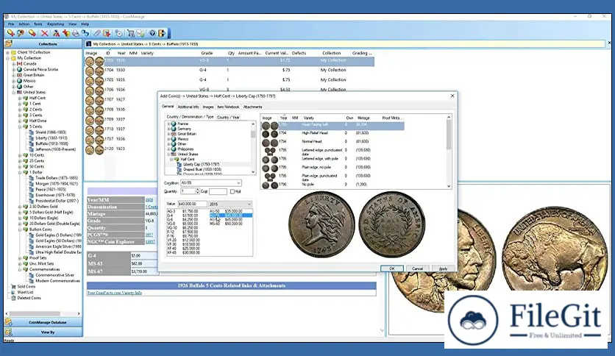Screen dimensions: 615x356
Task: Click the Client 19 Collection folder icon
Action: (x=13, y=52)
